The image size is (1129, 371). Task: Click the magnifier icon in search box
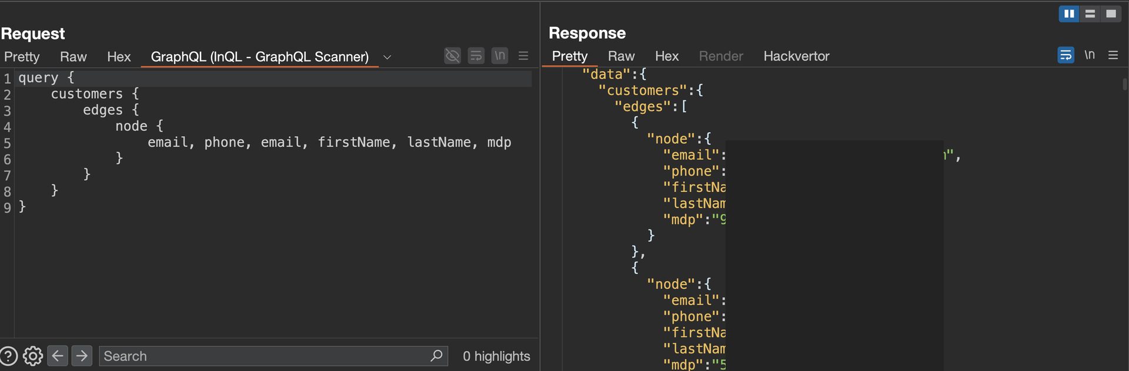coord(436,356)
